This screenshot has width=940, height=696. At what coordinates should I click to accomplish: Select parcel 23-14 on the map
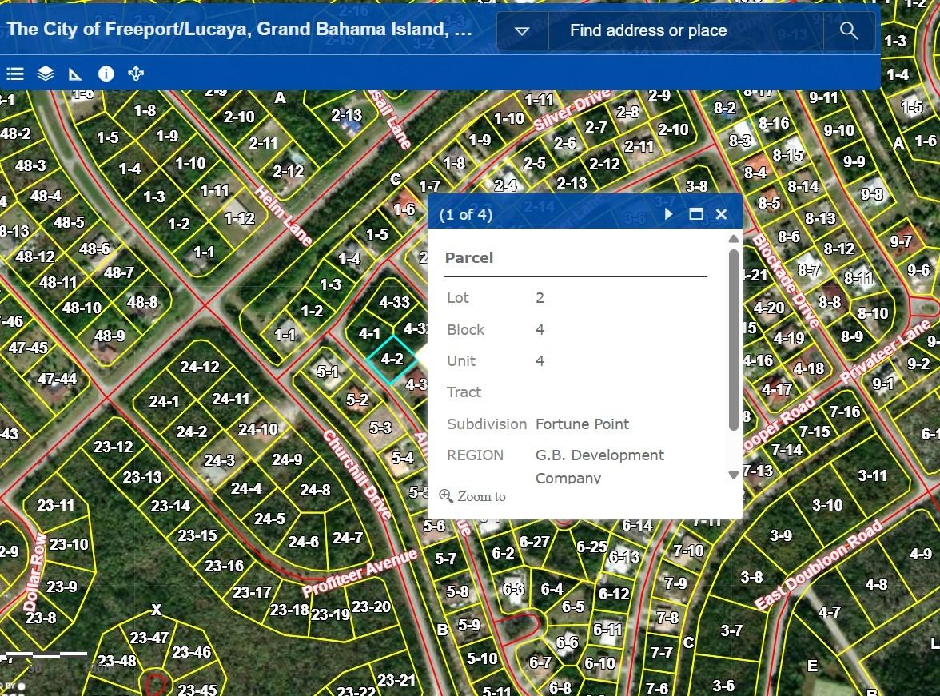click(x=170, y=506)
